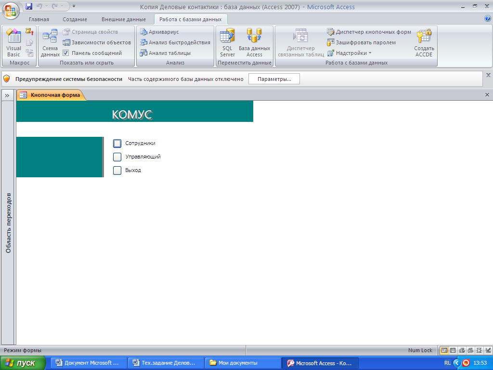Switch to Design view status icon

(x=488, y=350)
